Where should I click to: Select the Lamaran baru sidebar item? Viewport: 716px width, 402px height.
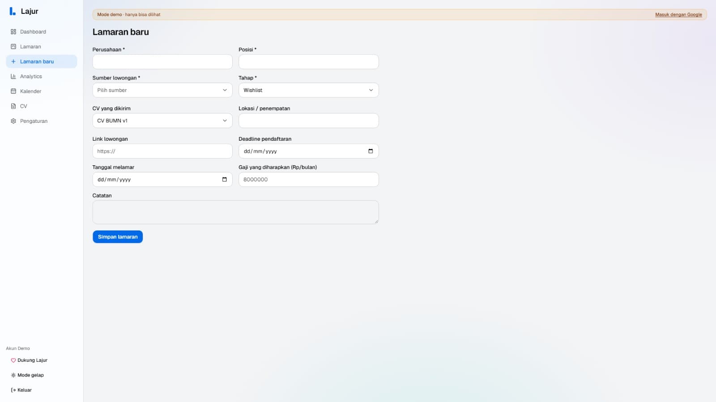pyautogui.click(x=42, y=62)
